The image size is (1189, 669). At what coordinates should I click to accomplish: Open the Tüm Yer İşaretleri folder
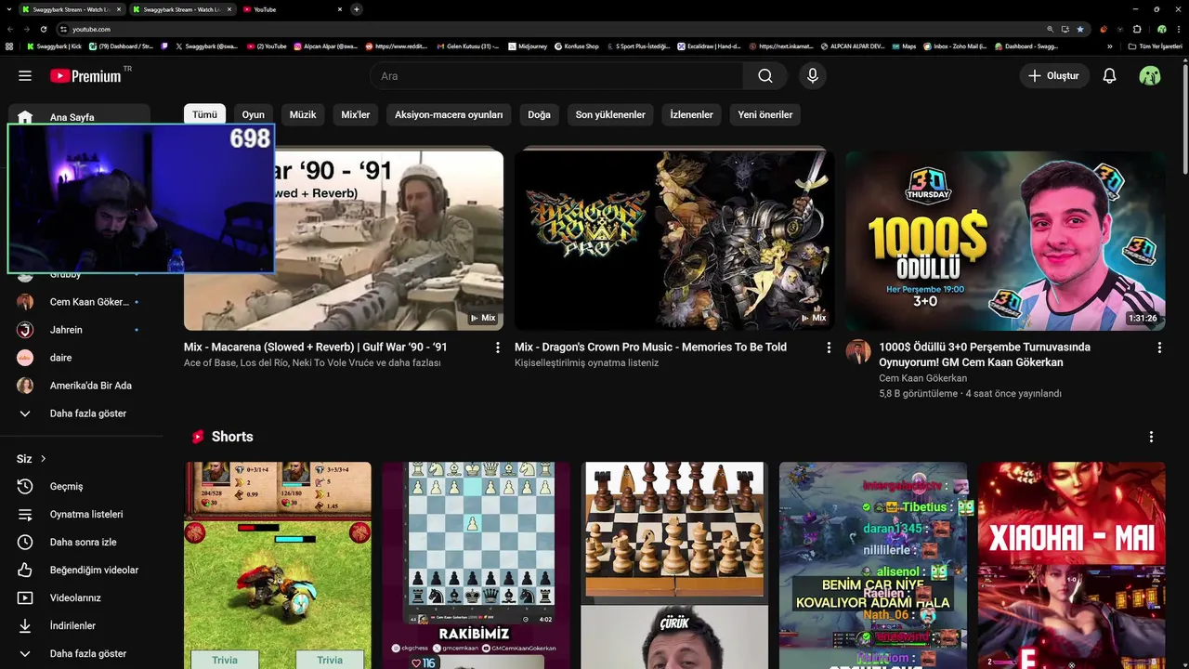pos(1156,46)
